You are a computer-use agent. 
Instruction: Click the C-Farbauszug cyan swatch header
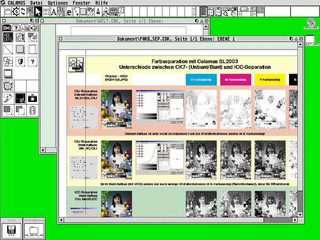click(x=201, y=79)
